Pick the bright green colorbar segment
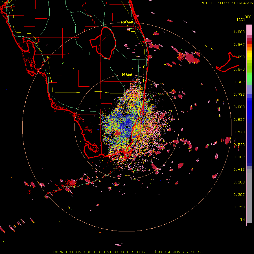The width and height of the screenshot is (254, 254). coord(249,77)
